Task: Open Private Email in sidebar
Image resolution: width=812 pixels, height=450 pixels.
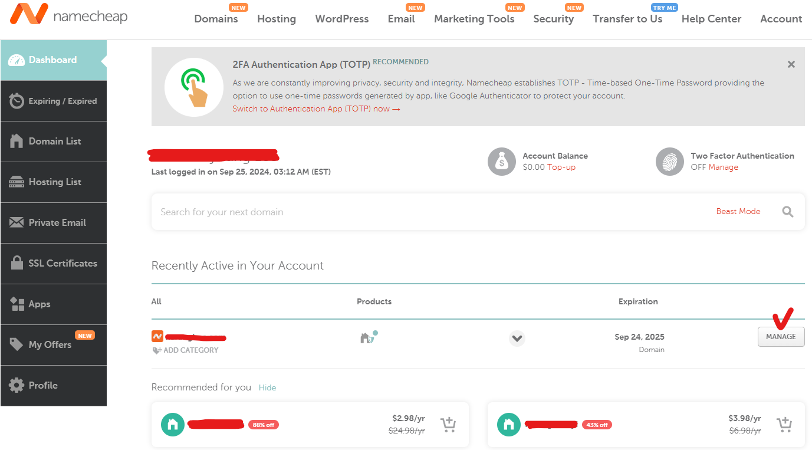Action: (x=54, y=223)
